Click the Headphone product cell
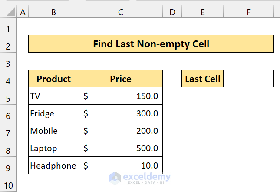The height and width of the screenshot is (192, 280). point(54,166)
